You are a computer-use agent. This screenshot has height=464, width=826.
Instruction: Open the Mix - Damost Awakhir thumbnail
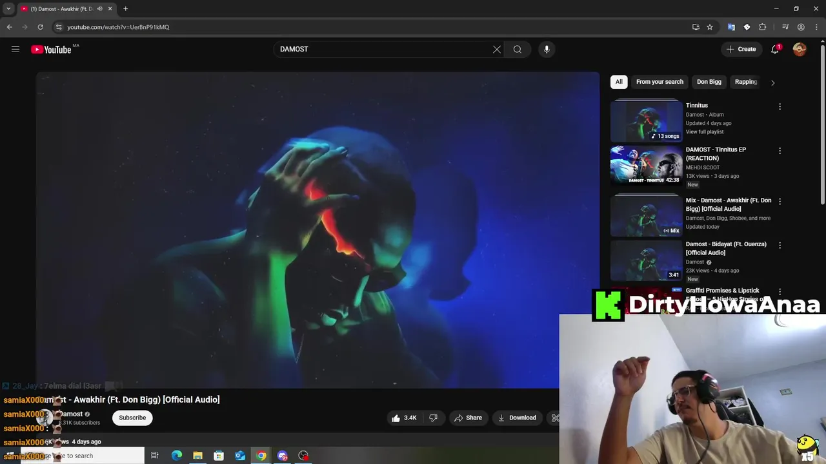coord(646,216)
